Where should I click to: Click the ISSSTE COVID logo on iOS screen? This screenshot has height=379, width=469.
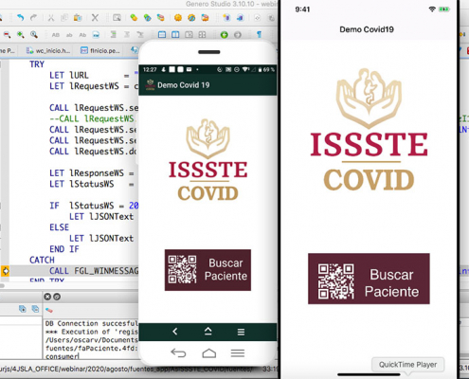(x=369, y=130)
